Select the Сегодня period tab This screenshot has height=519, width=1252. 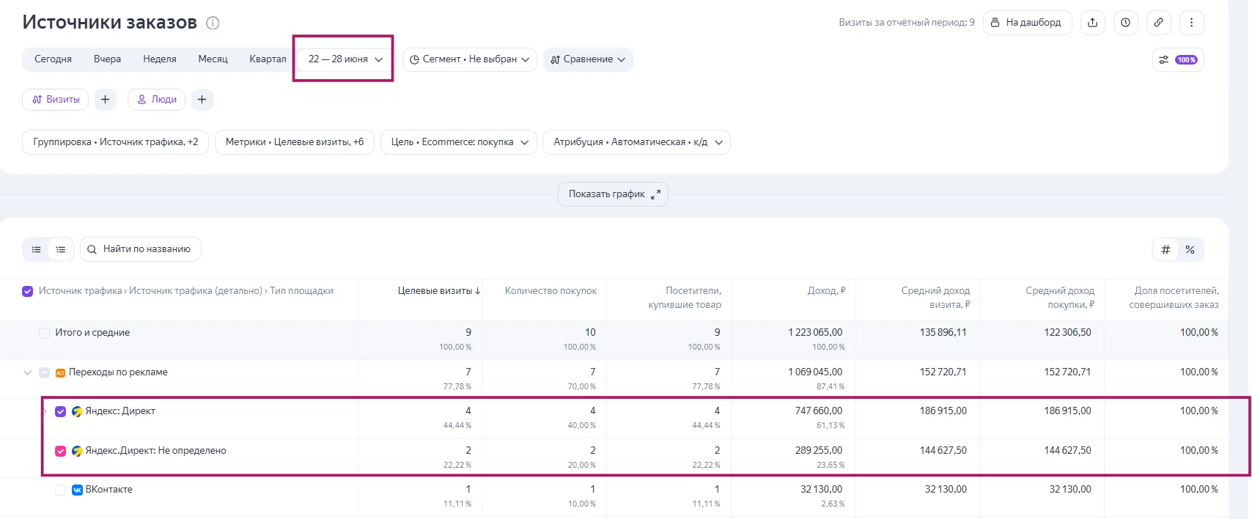click(53, 59)
